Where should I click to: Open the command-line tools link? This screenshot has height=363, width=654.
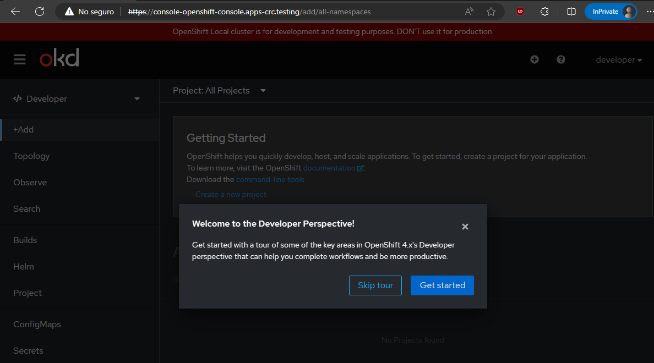270,180
